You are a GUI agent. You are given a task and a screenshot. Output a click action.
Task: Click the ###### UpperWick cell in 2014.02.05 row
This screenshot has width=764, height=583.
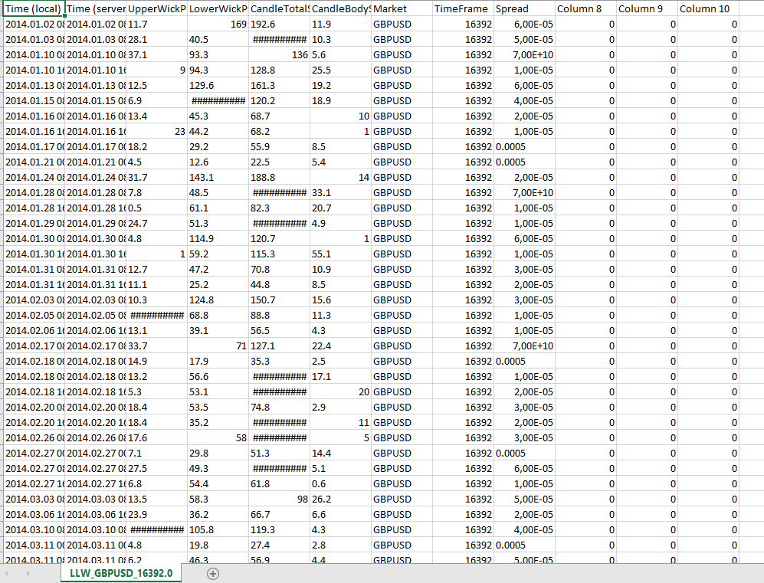pyautogui.click(x=157, y=316)
